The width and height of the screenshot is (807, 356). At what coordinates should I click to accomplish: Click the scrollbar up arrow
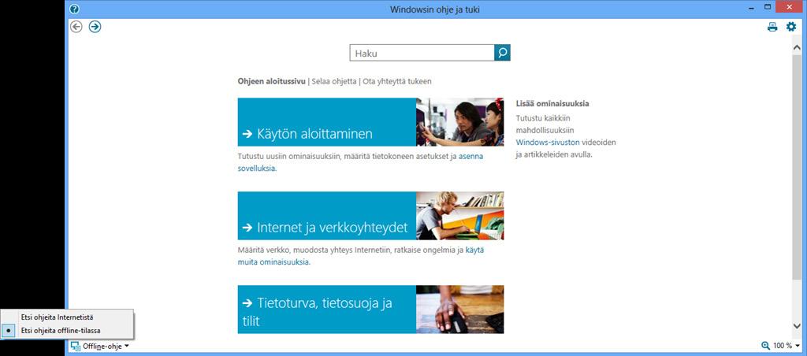click(797, 46)
